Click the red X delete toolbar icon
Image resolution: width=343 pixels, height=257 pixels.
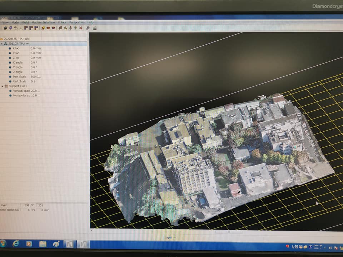[81, 28]
